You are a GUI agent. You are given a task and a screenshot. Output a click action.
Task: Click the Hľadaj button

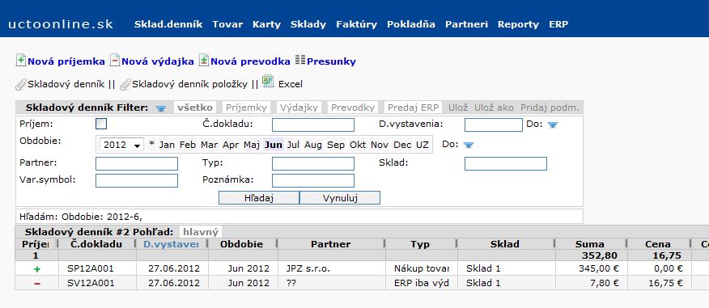tap(259, 198)
